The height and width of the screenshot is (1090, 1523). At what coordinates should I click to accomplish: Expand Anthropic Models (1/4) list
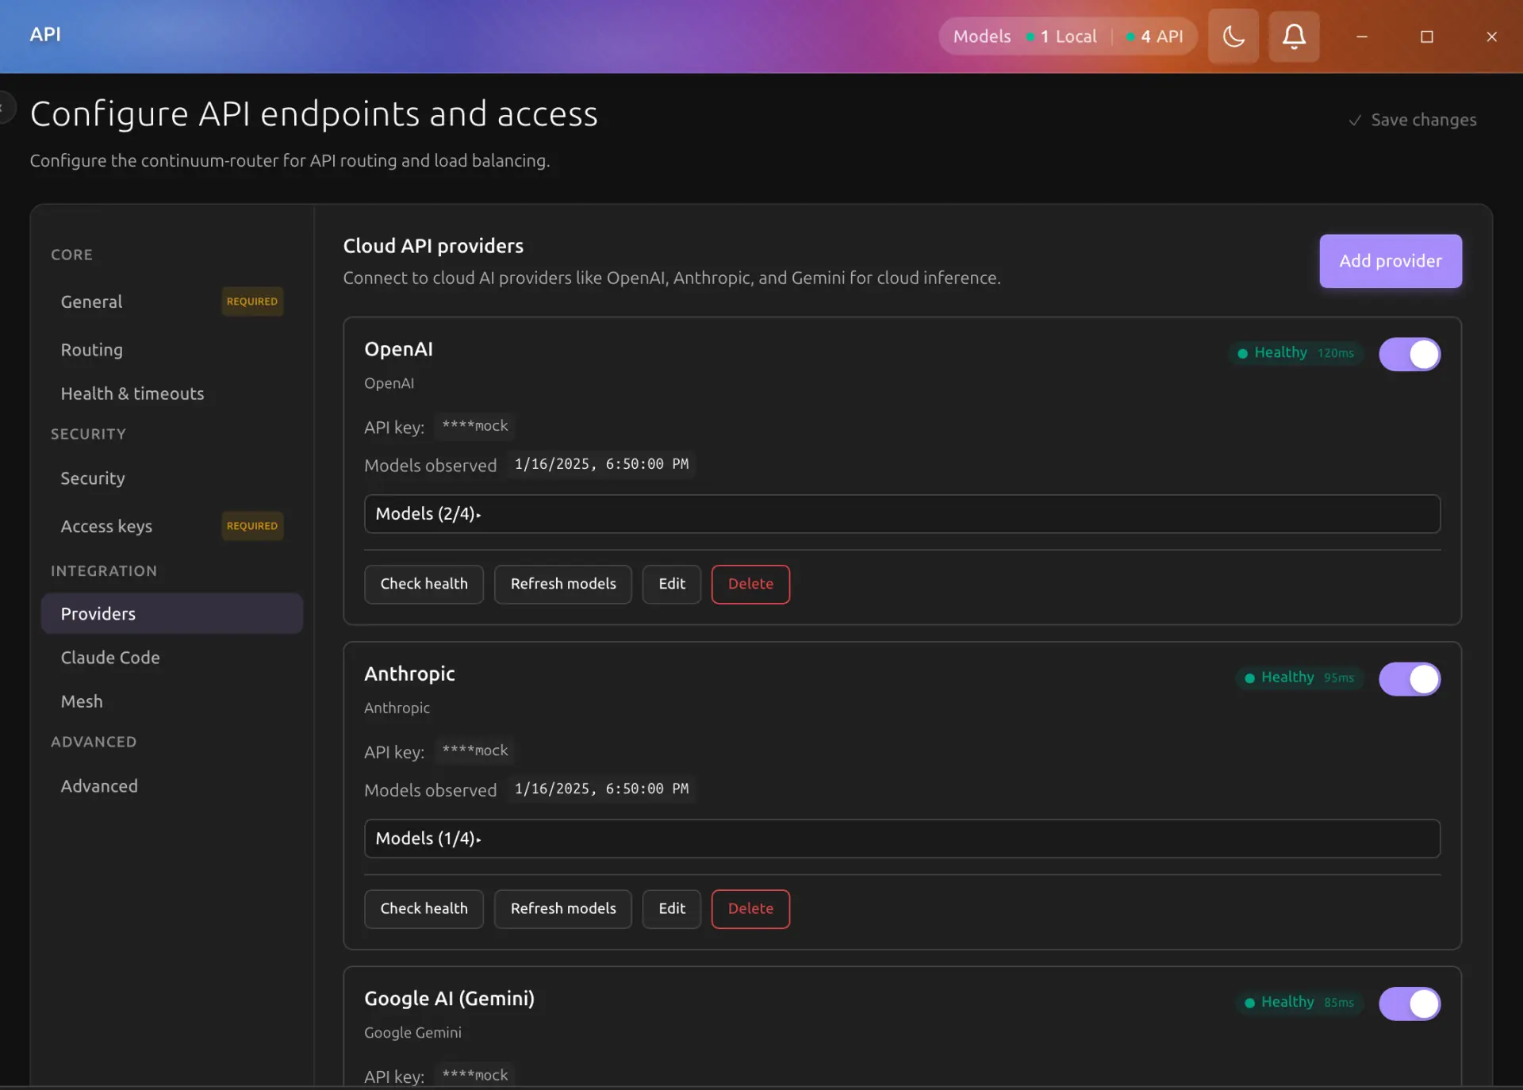click(x=902, y=839)
